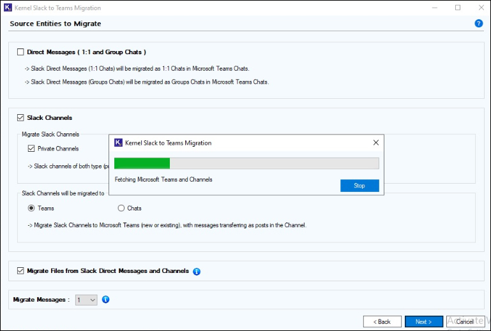Image resolution: width=491 pixels, height=331 pixels.
Task: Click 'Migrate Slack Channels to Microsoft Teams' note
Action: click(167, 225)
